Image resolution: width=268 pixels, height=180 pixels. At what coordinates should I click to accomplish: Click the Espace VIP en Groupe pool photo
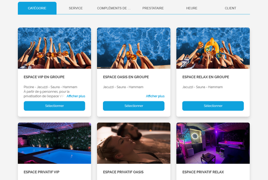click(x=54, y=48)
